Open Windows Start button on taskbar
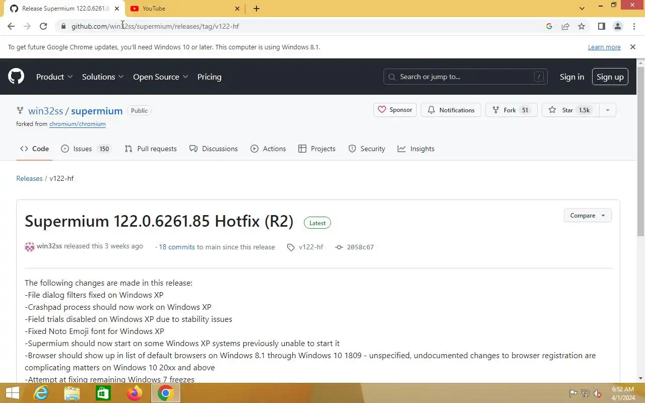 coord(12,393)
